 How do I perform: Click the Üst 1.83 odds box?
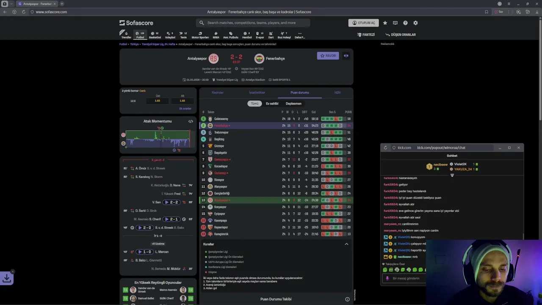[x=158, y=101]
